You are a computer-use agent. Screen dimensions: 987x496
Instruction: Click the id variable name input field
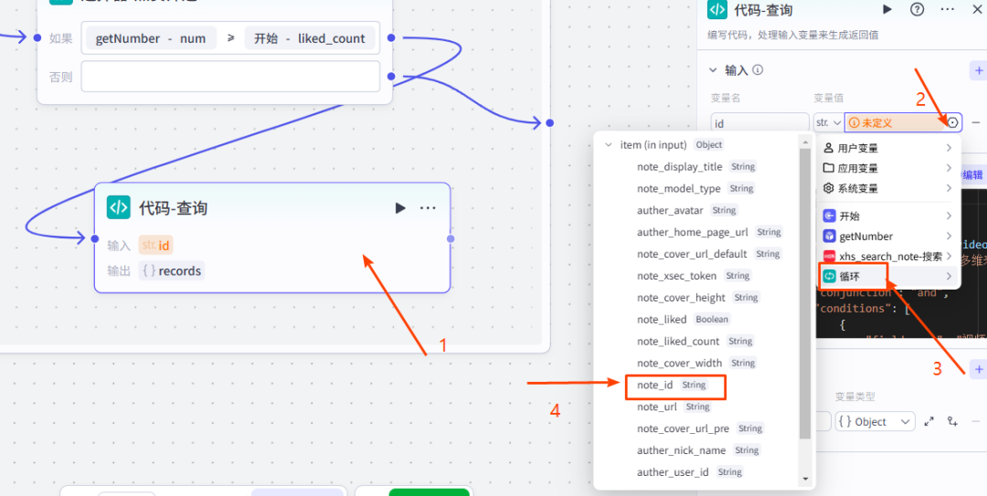(758, 122)
